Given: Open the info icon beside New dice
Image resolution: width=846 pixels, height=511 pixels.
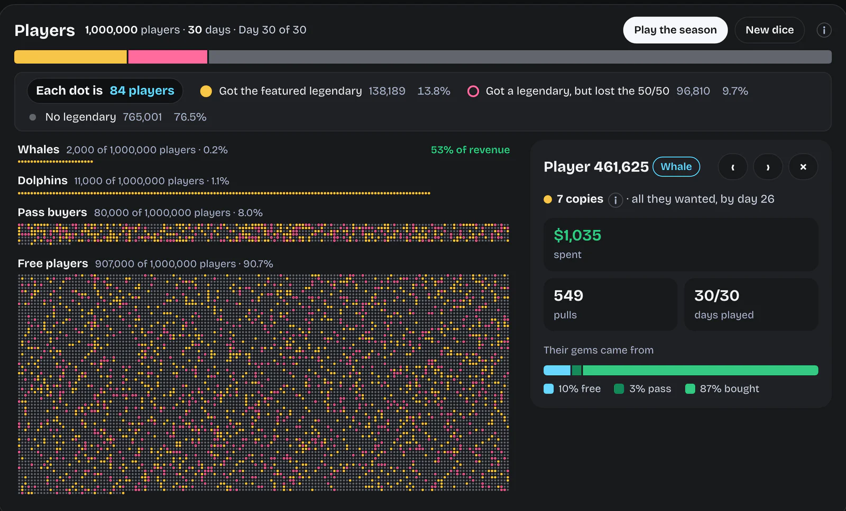Looking at the screenshot, I should tap(824, 30).
